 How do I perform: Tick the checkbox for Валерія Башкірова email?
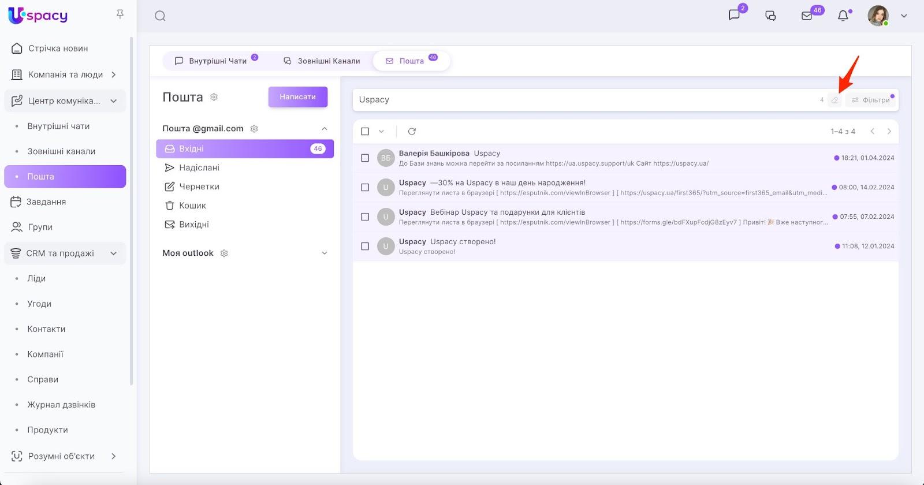pyautogui.click(x=365, y=158)
